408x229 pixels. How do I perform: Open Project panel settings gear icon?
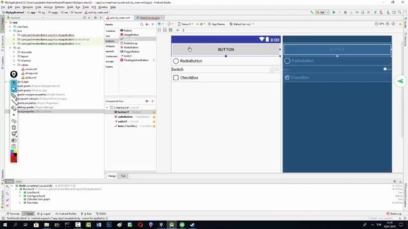95,18
